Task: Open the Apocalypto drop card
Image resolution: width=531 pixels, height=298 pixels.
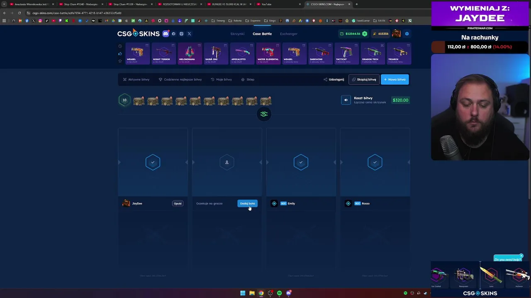Action: [x=242, y=54]
